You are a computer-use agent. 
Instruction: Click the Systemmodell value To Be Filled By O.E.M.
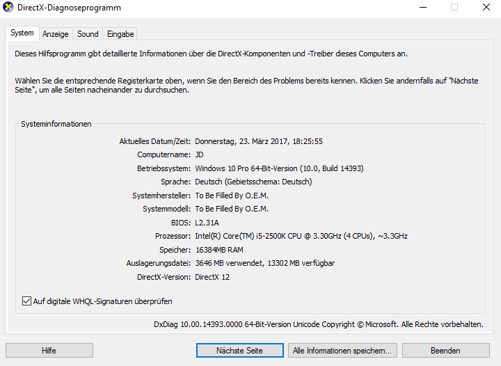click(x=232, y=209)
